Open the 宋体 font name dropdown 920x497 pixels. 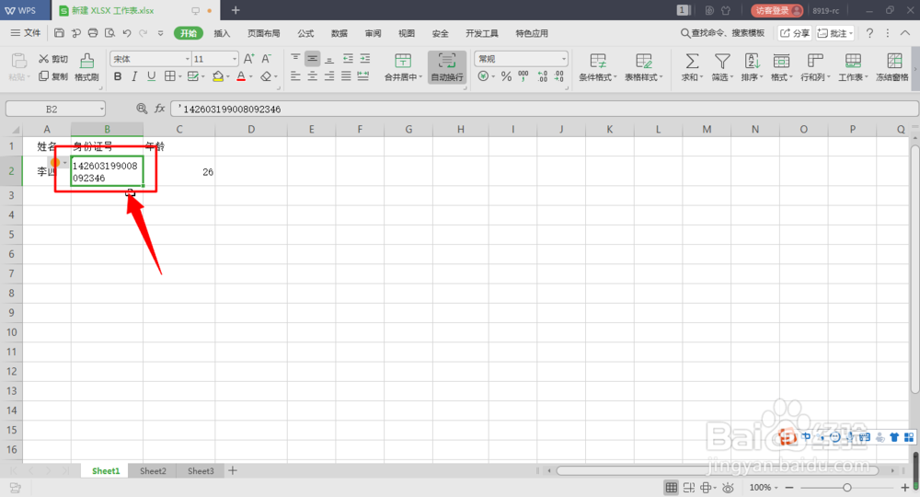(x=188, y=59)
